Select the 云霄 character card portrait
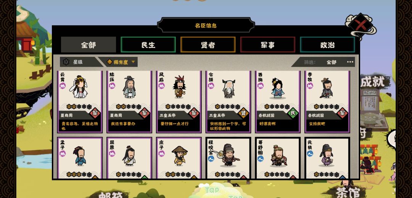The image size is (412, 198). (x=79, y=87)
